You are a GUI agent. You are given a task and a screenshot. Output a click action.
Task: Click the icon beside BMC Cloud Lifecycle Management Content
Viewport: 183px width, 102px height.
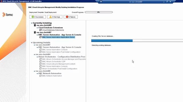pyautogui.click(x=41, y=64)
